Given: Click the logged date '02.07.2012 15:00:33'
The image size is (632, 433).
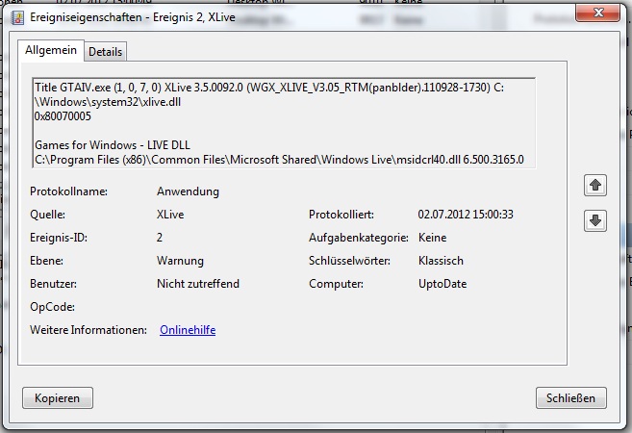Looking at the screenshot, I should pyautogui.click(x=466, y=215).
